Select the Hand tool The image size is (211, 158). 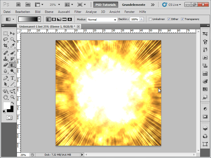[x=6, y=97]
